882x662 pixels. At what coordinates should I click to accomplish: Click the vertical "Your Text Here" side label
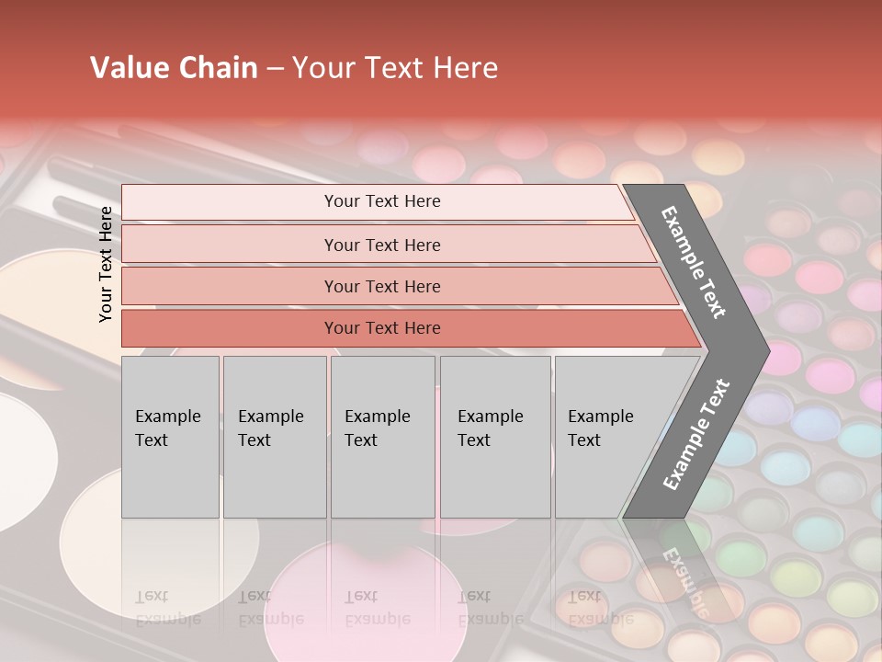[106, 264]
